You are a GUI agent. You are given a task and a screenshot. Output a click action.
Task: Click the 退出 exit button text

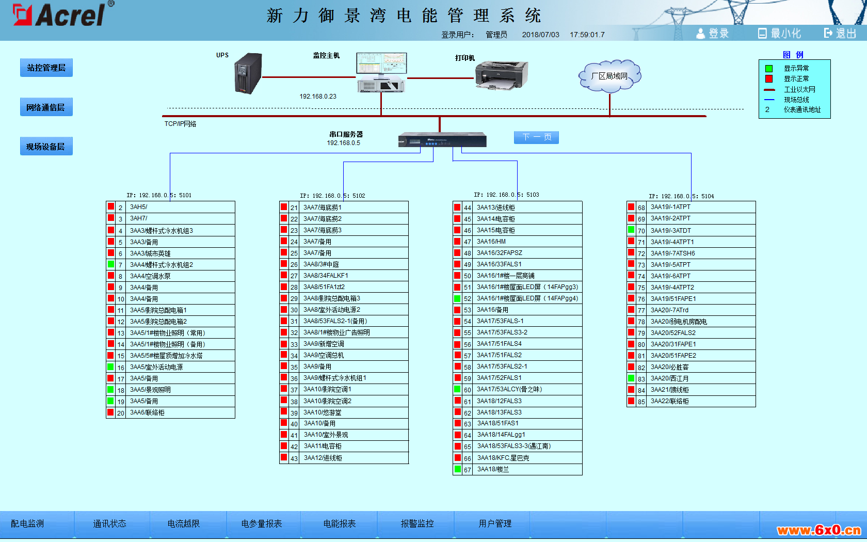(x=846, y=34)
